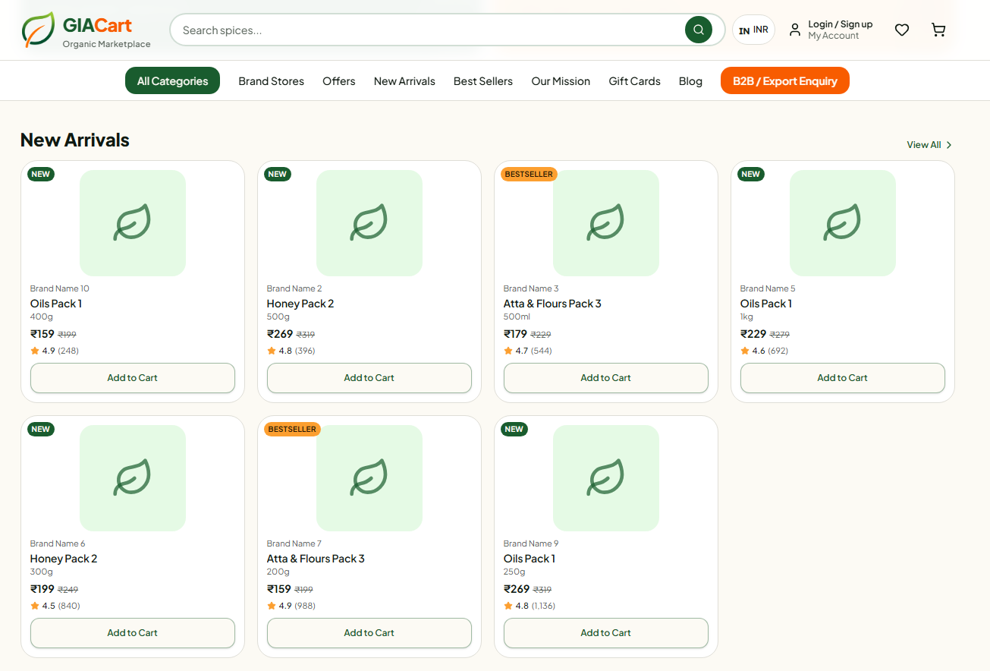990x671 pixels.
Task: Add Brand Name 5 Oils Pack 1 to cart
Action: click(x=843, y=378)
